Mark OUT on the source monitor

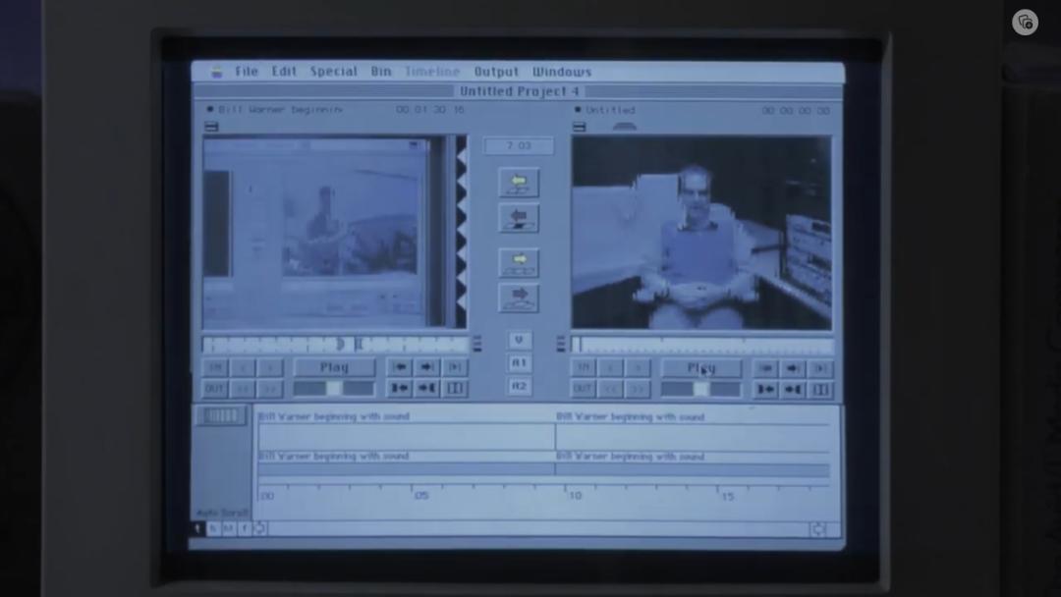215,389
